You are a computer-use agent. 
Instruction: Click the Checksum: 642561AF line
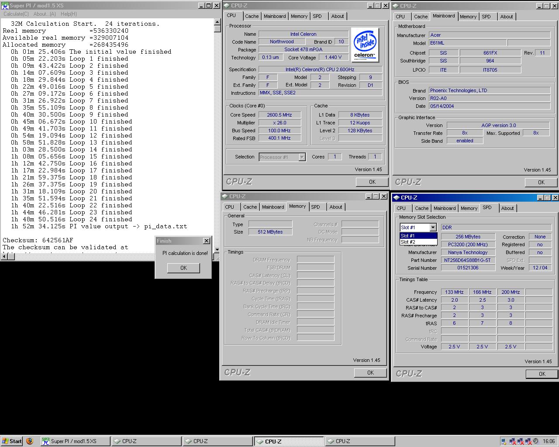38,240
